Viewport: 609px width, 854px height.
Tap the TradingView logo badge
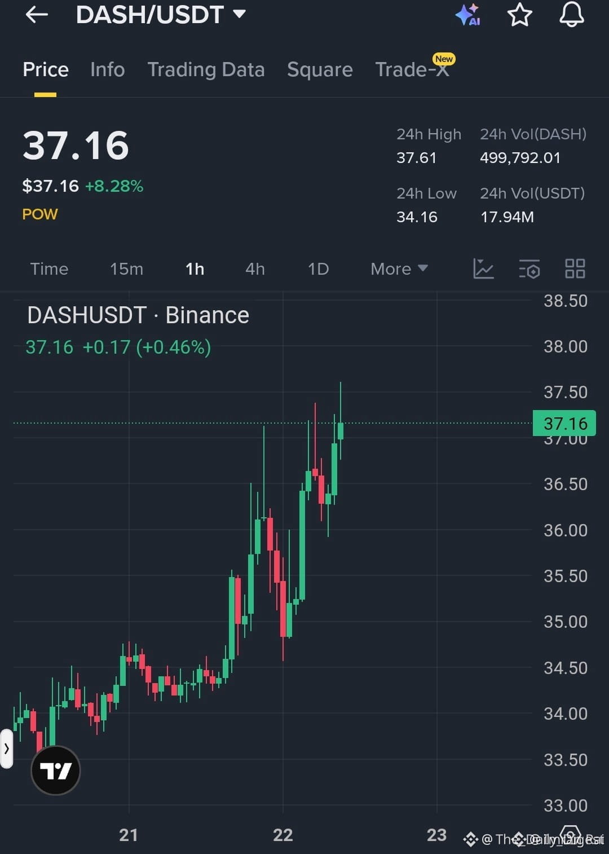[x=55, y=770]
